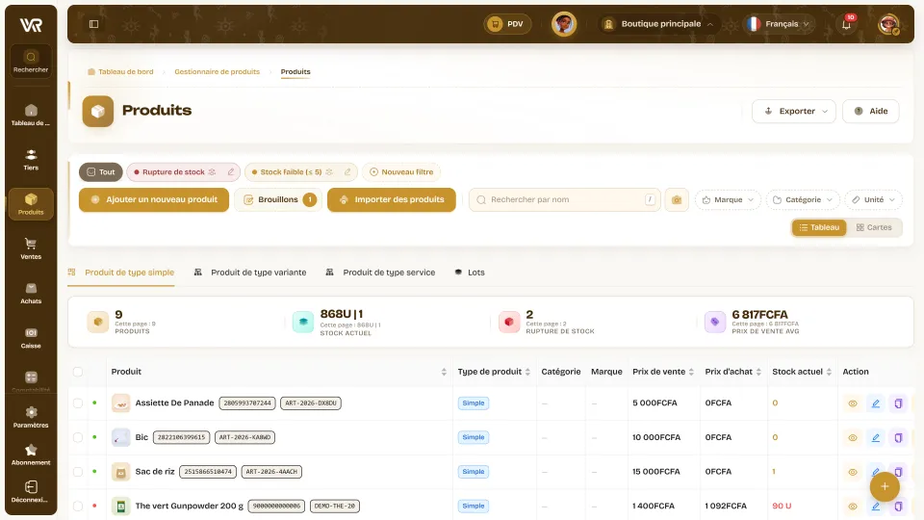The height and width of the screenshot is (520, 924).
Task: Collapse the sidebar panel toggle icon
Action: point(93,24)
